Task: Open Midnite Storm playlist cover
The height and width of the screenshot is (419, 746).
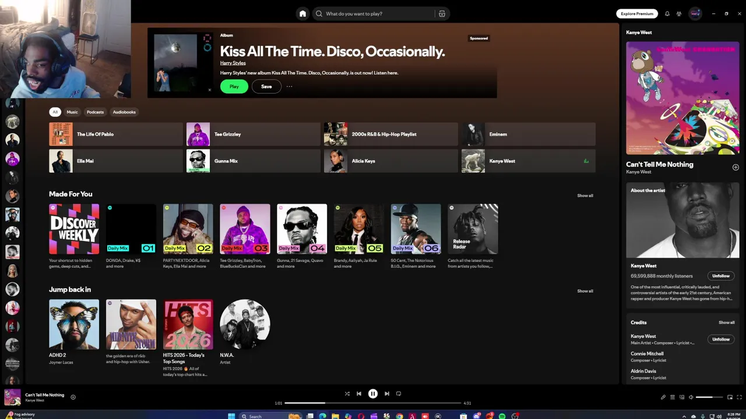Action: click(131, 324)
